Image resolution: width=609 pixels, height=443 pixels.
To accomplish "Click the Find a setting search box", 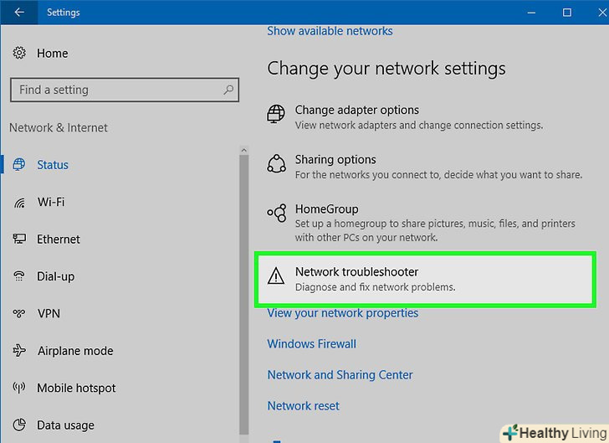I will pyautogui.click(x=117, y=90).
